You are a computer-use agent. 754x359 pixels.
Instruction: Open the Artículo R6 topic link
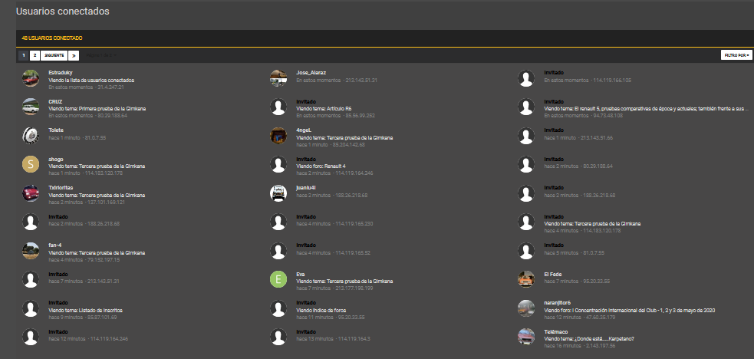coord(339,109)
